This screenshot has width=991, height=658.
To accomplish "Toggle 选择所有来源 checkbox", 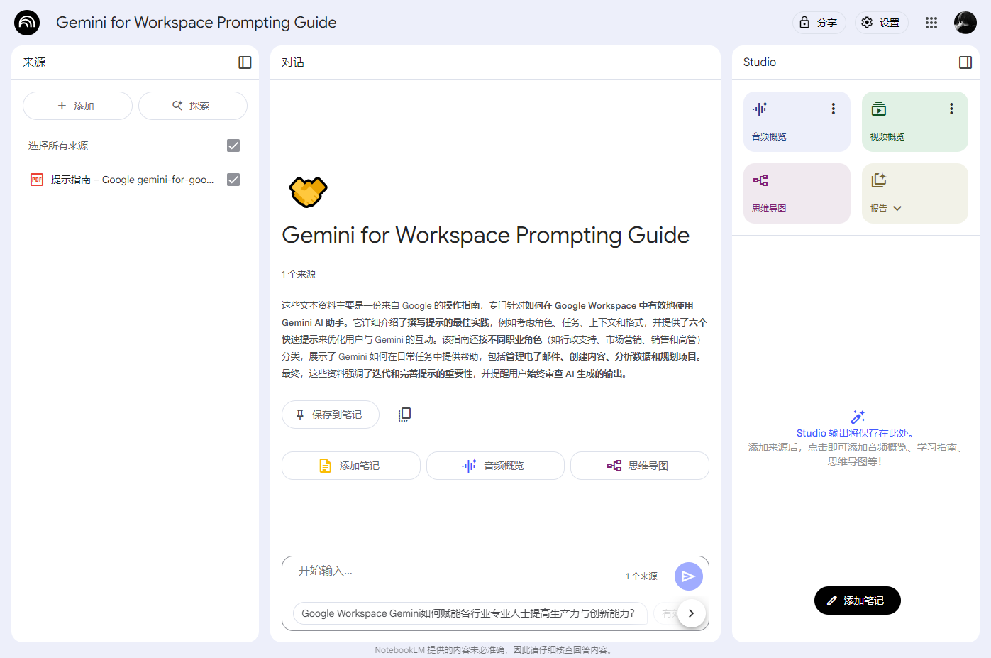I will point(233,146).
